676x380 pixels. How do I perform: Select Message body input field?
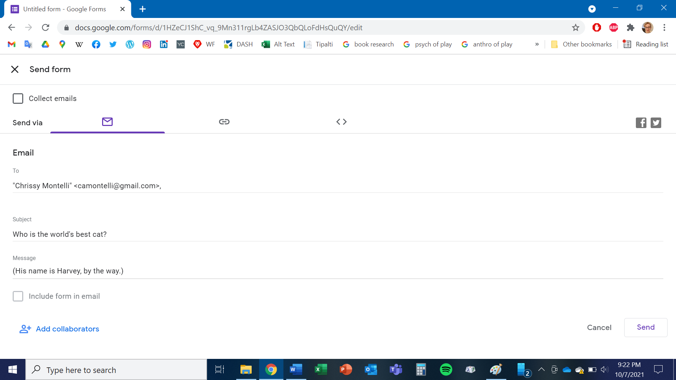click(x=338, y=271)
